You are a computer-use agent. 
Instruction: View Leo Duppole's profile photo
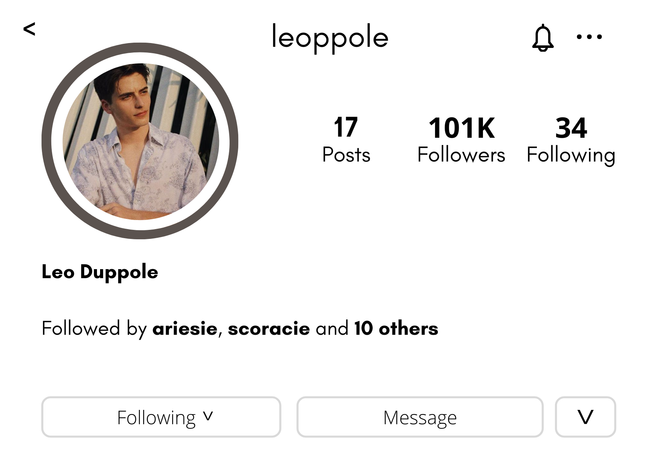click(140, 142)
